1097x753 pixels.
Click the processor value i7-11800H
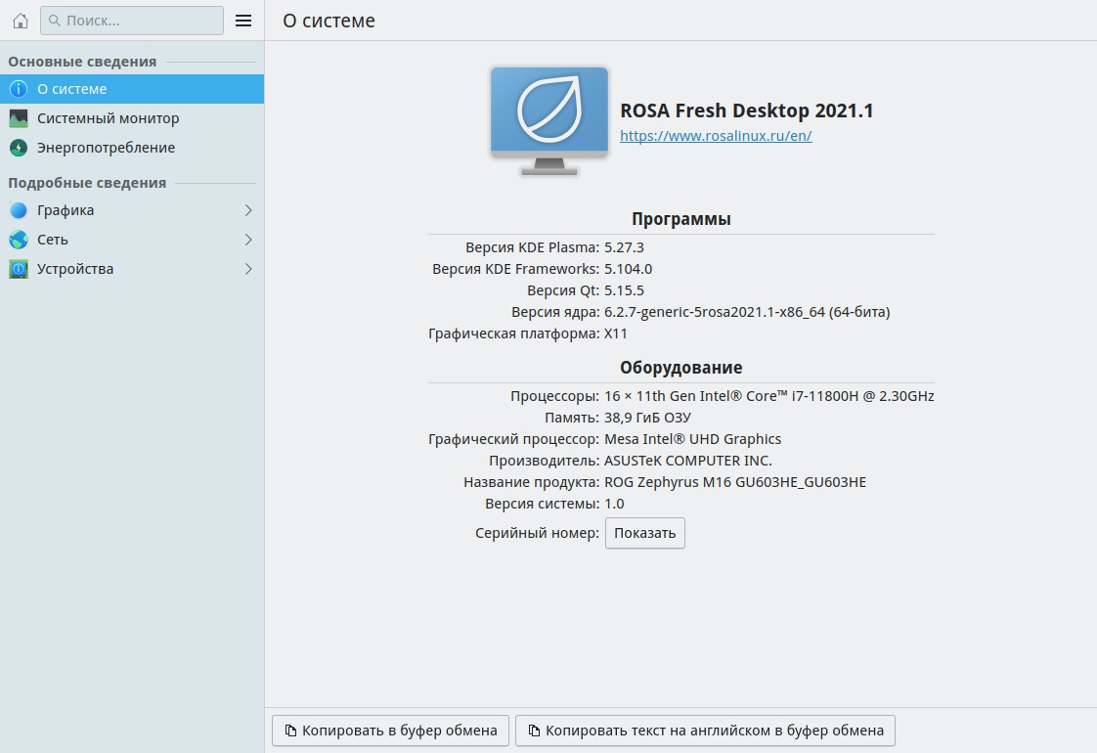pyautogui.click(x=769, y=396)
